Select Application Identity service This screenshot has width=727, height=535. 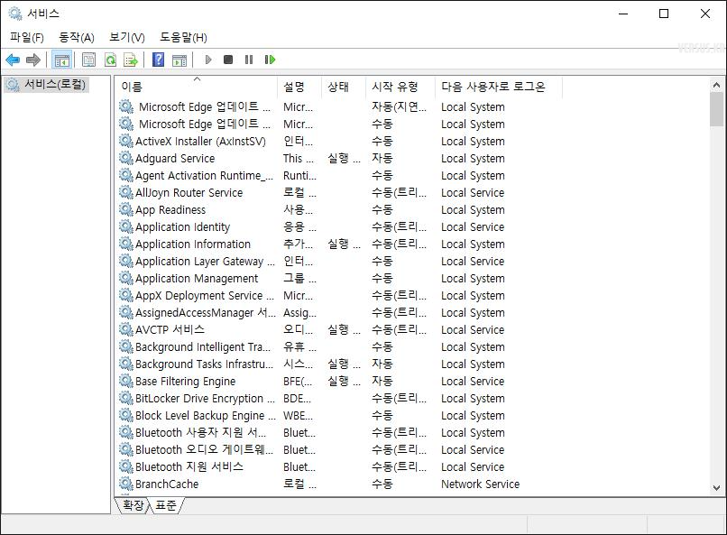(339, 226)
